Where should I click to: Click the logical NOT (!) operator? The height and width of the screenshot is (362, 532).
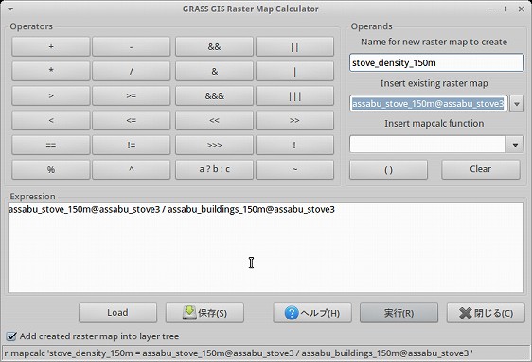(294, 145)
